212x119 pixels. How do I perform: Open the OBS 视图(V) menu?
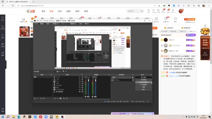pyautogui.click(x=48, y=24)
